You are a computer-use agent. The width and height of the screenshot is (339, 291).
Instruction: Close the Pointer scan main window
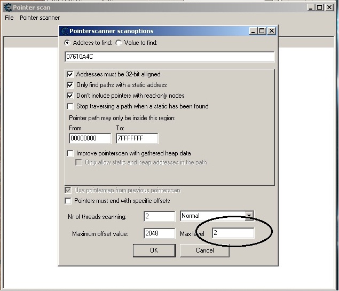tap(329, 7)
